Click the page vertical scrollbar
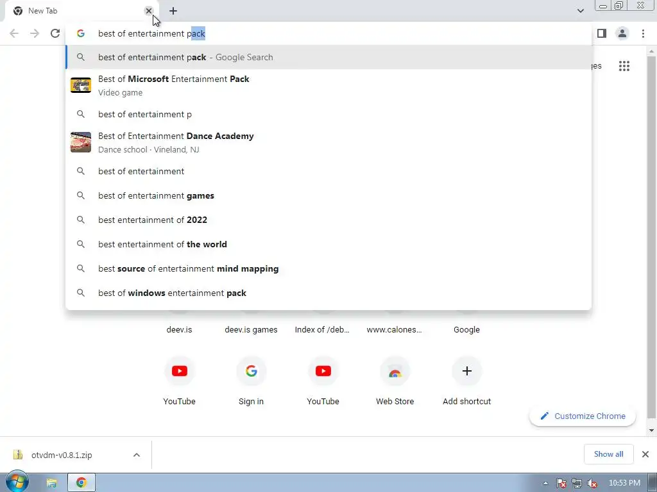 [x=651, y=237]
